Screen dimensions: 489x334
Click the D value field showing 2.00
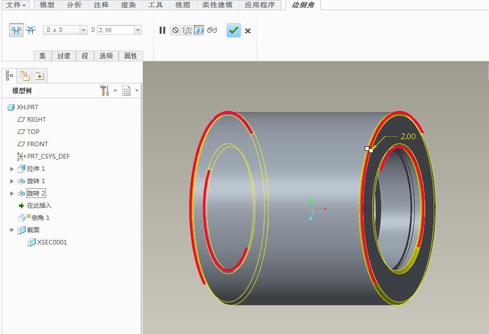point(116,30)
